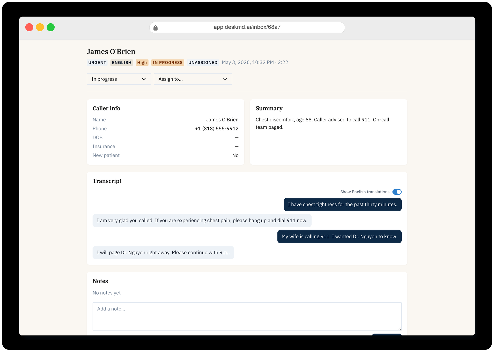494x351 pixels.
Task: Click the 'No notes yet' text
Action: tap(107, 293)
